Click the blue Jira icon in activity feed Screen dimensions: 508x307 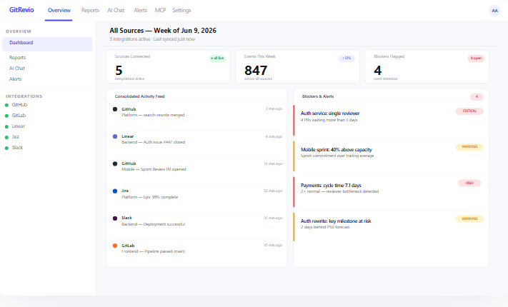(x=115, y=191)
